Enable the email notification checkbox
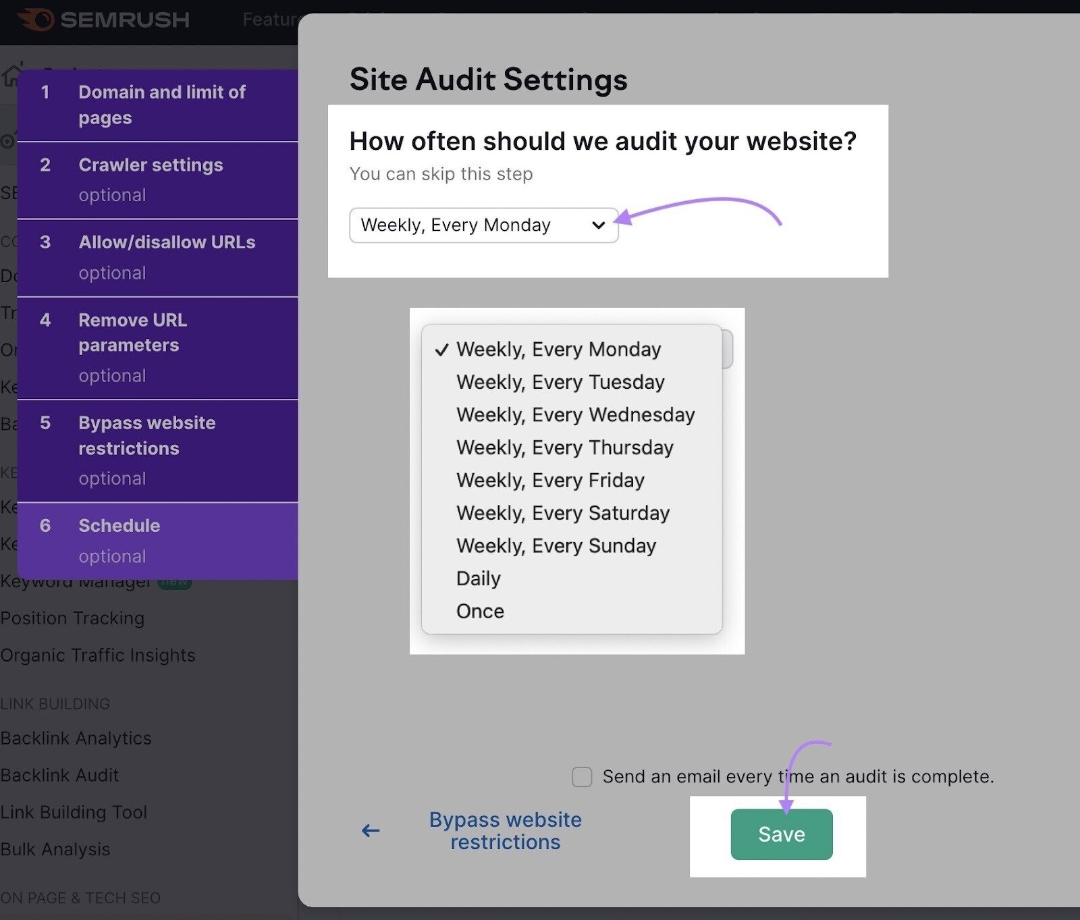 coord(580,777)
